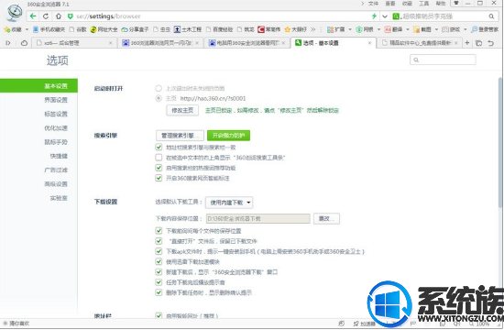Click the 截图 screenshot icon

(x=417, y=29)
